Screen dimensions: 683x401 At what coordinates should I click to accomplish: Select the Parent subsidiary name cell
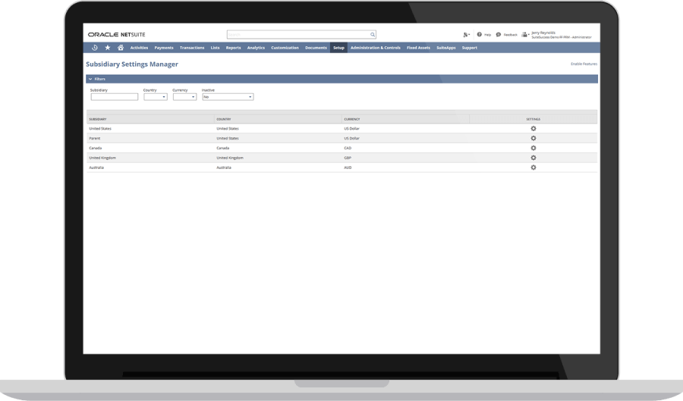[95, 138]
